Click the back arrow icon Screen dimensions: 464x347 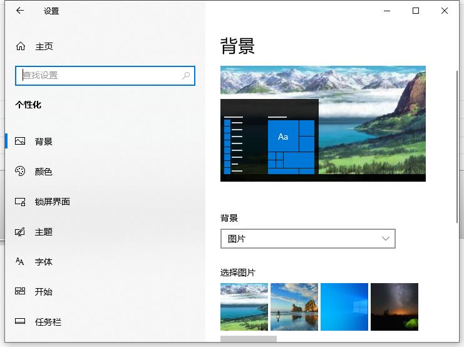tap(20, 11)
